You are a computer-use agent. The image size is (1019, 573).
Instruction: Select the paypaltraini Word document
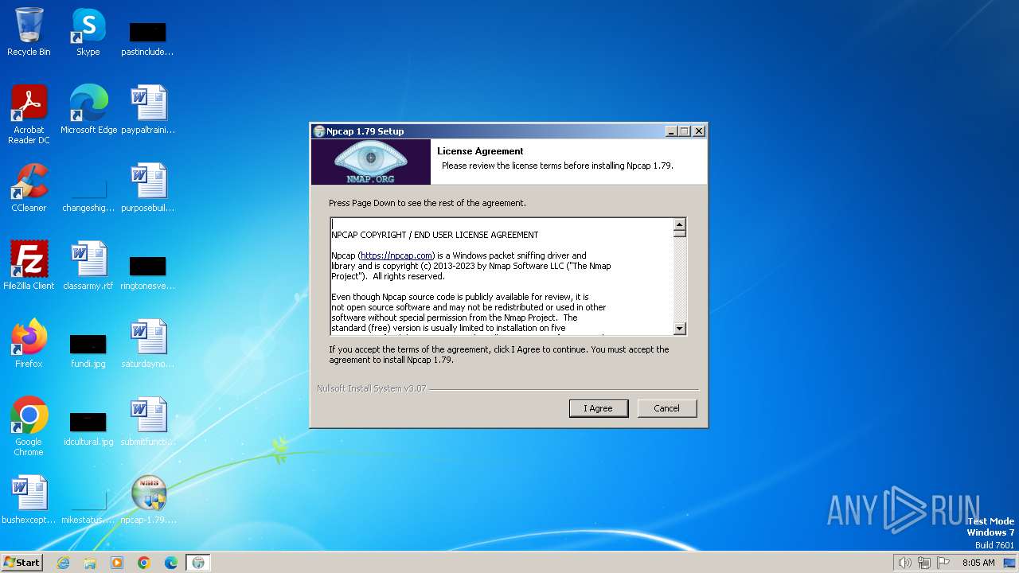148,109
